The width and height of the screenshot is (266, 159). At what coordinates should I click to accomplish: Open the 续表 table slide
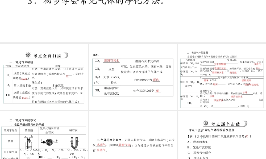click(133, 77)
